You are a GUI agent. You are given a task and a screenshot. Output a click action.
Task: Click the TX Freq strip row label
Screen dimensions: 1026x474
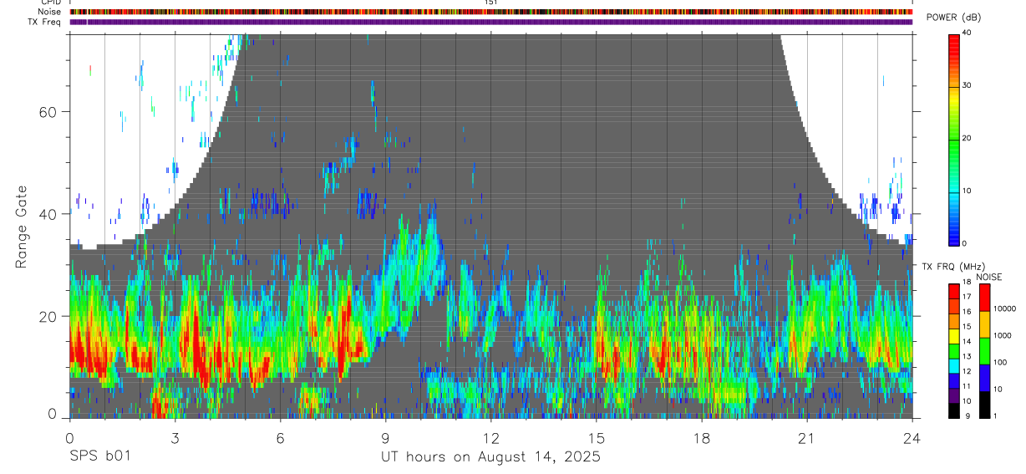point(45,22)
